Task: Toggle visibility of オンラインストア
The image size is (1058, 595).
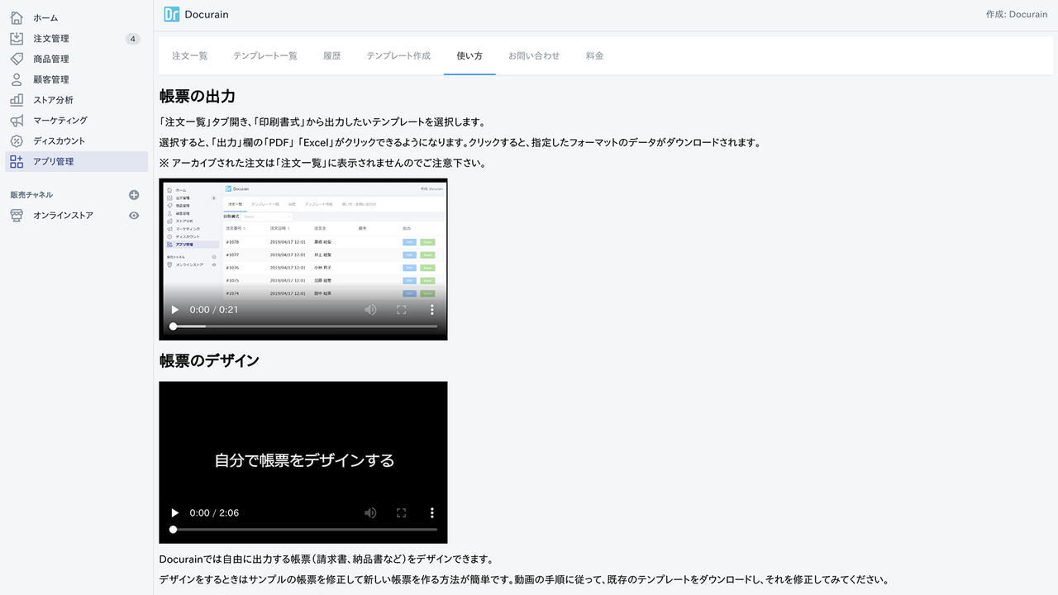Action: 132,215
